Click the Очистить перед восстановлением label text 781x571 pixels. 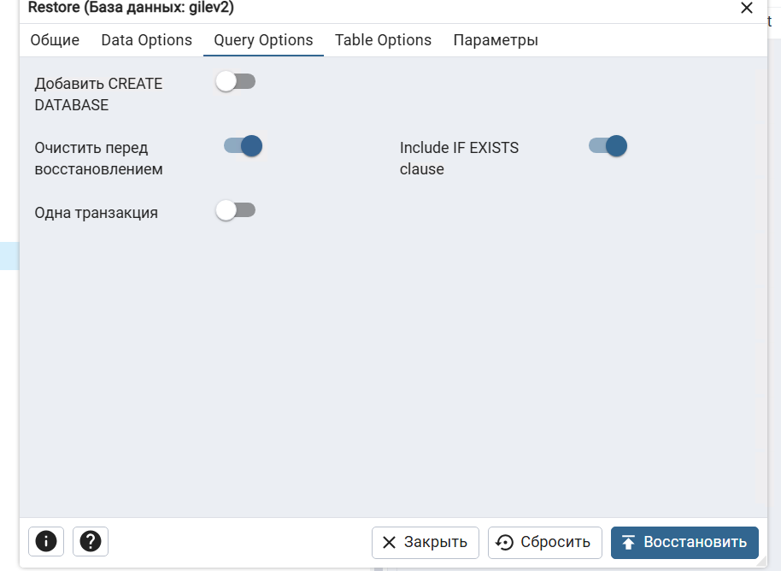click(x=98, y=158)
